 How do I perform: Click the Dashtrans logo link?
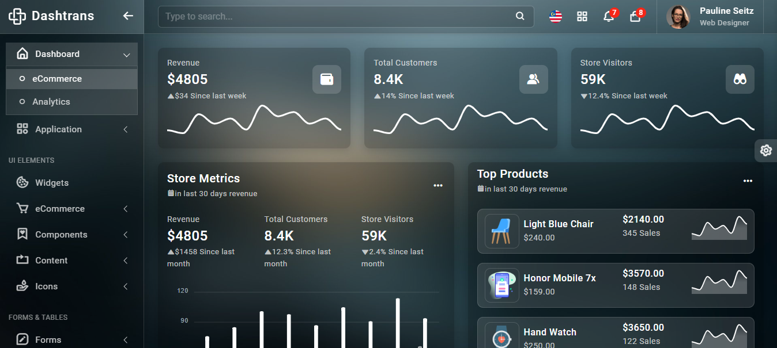coord(52,16)
